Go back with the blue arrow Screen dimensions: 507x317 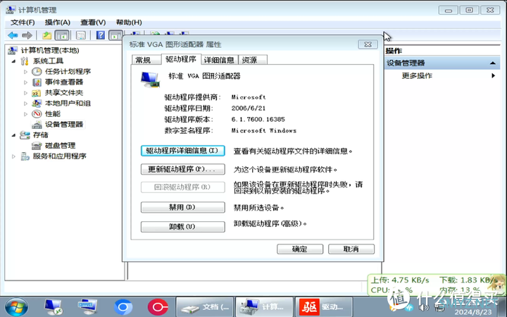(x=13, y=35)
